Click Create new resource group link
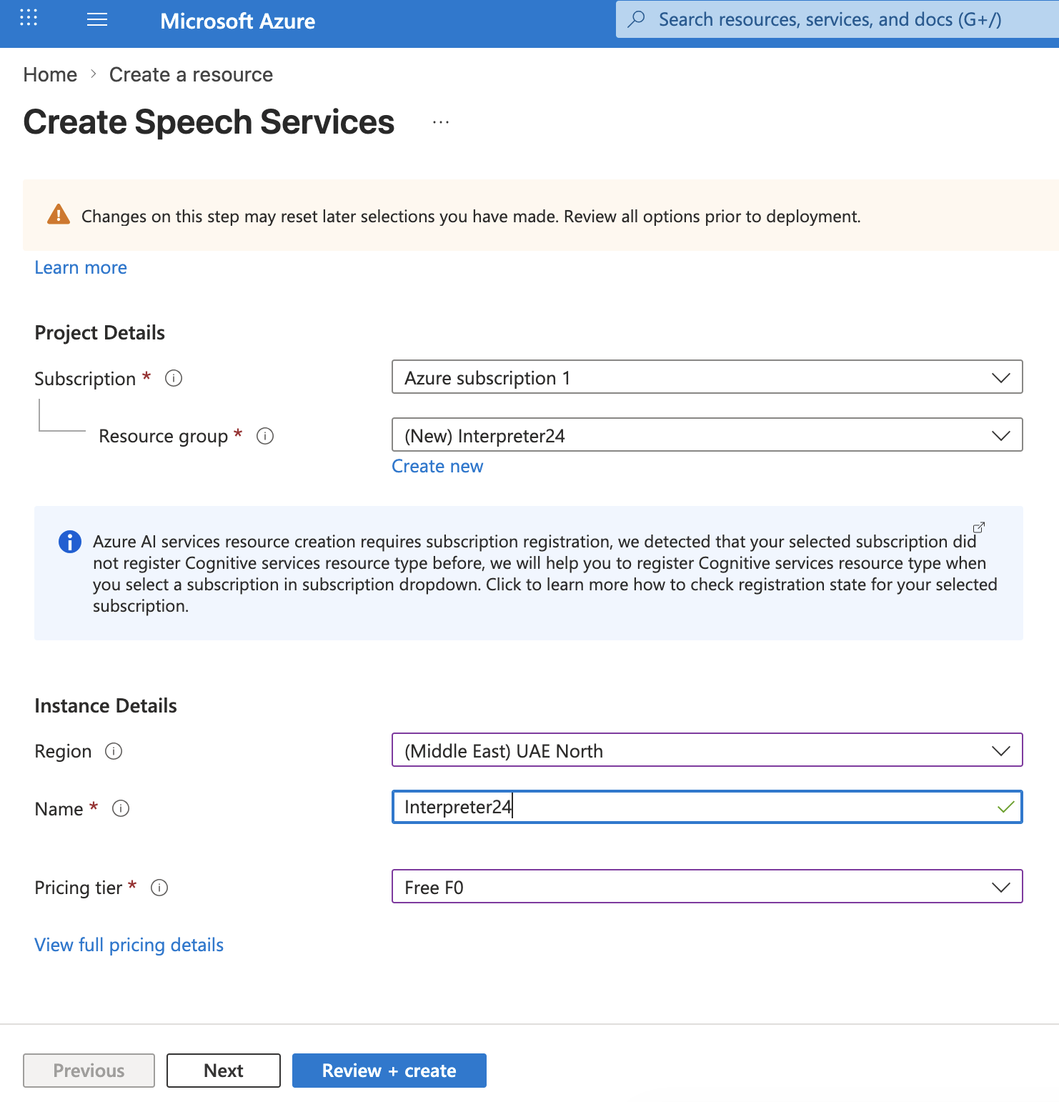The image size is (1059, 1102). tap(437, 466)
